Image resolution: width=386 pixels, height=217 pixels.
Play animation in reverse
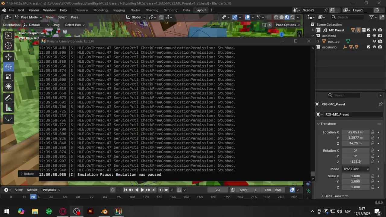[137, 190]
